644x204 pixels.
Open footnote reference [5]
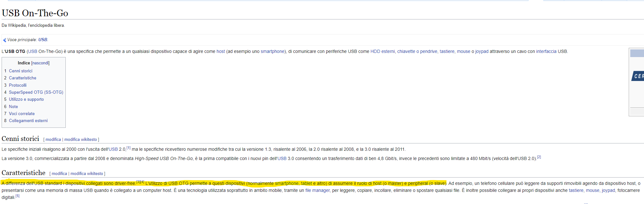coord(18,196)
